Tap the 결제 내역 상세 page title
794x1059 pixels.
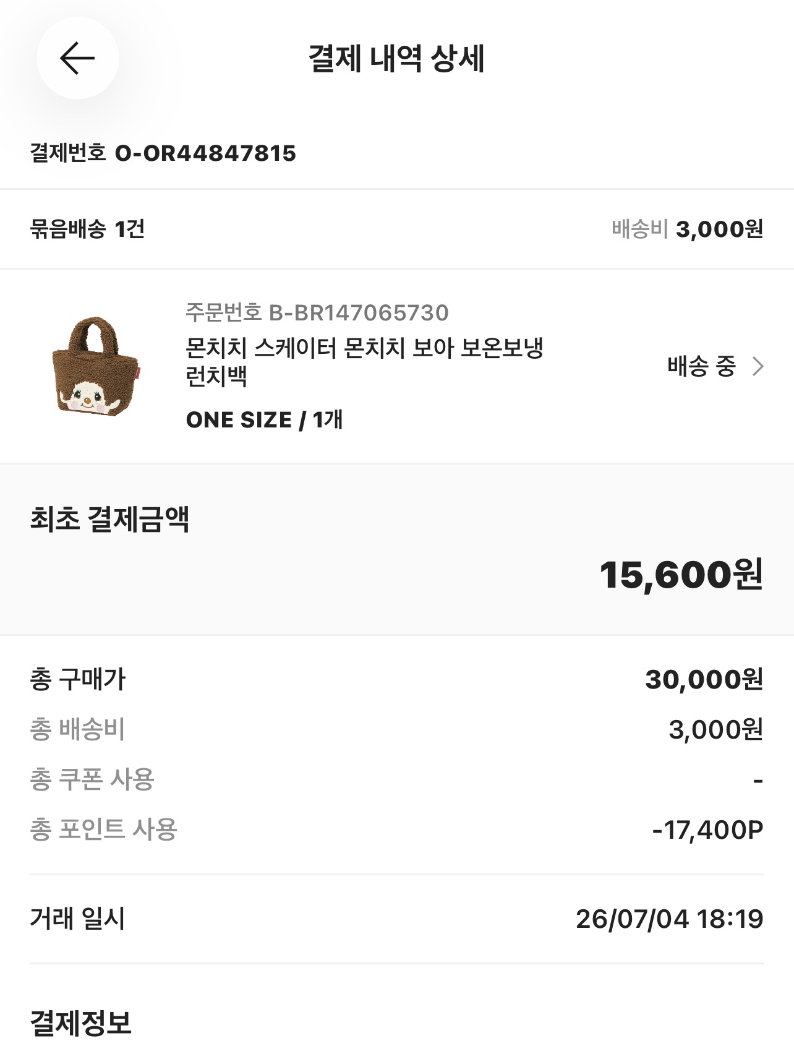click(x=397, y=58)
